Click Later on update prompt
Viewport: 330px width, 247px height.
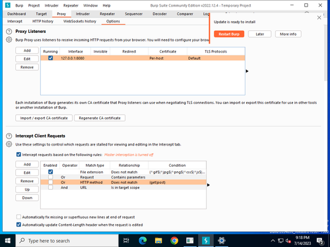tap(259, 34)
